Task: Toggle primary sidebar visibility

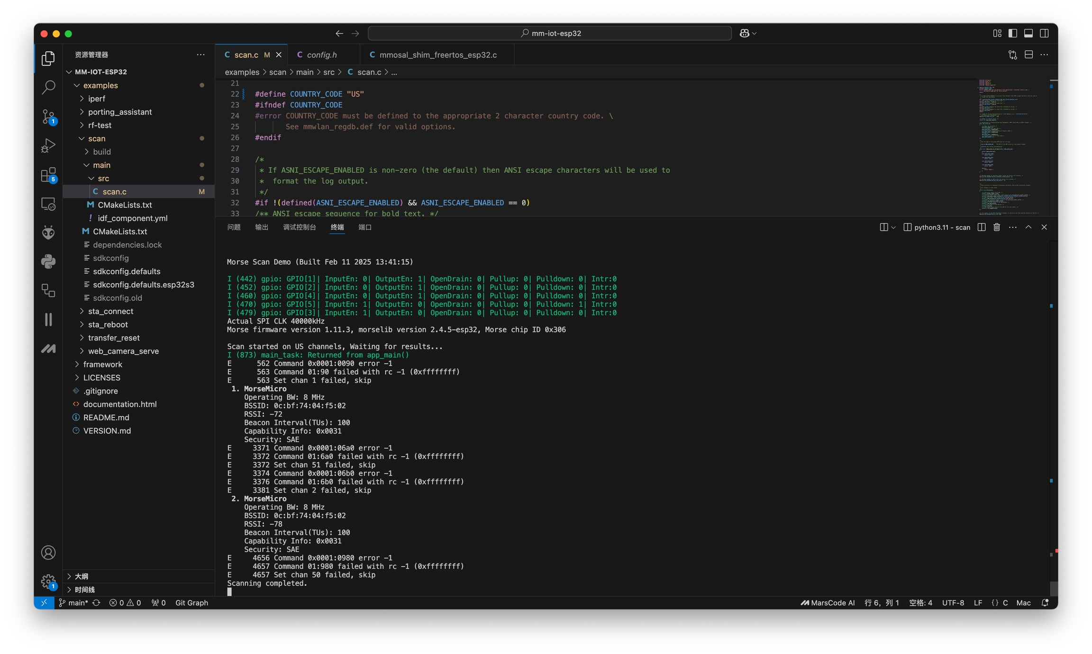Action: [1013, 33]
